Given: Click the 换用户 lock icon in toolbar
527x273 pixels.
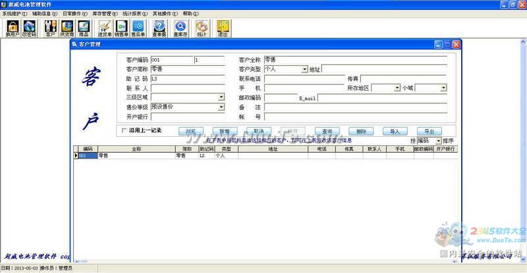Looking at the screenshot, I should coord(13,28).
